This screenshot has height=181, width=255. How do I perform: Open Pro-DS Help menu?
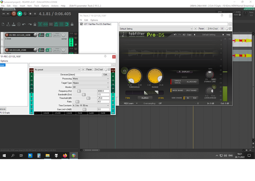pos(228,35)
